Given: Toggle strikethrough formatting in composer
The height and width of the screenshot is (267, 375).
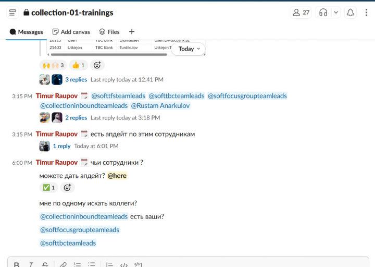Looking at the screenshot, I should 45,264.
